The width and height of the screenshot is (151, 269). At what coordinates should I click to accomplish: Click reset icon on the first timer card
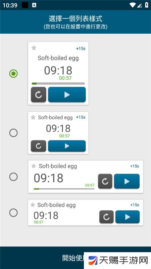(39, 94)
